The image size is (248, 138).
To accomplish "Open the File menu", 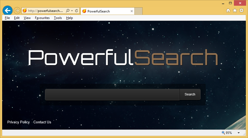I will click(7, 18).
